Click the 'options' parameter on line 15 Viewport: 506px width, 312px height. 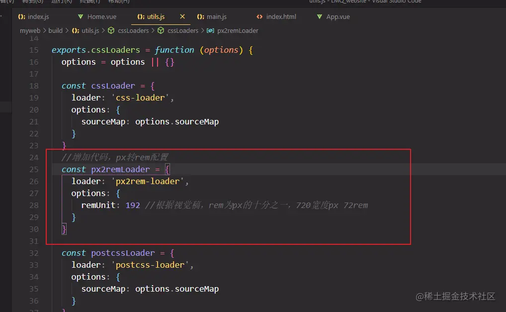pyautogui.click(x=221, y=50)
